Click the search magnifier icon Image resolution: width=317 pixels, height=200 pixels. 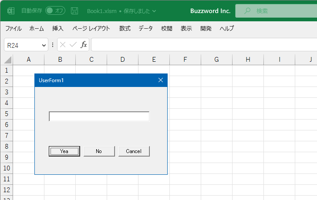pos(247,11)
